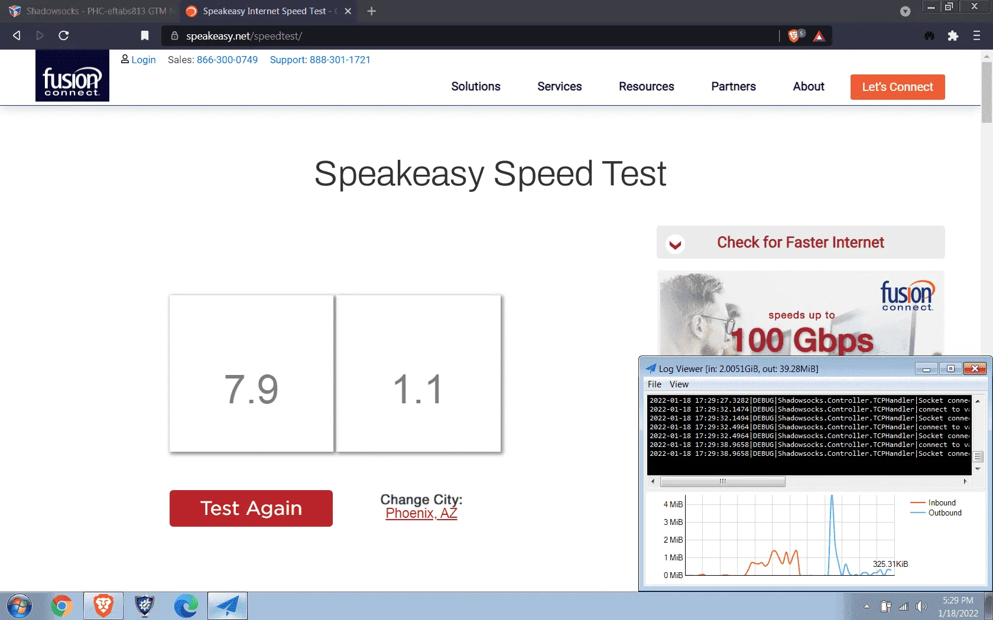Viewport: 993px width, 620px height.
Task: Click Log Viewer horizontal scrollbar thumb
Action: click(x=722, y=481)
